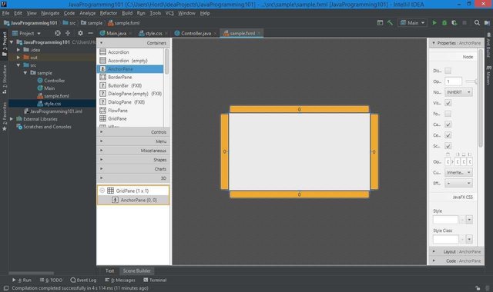Toggle the Cache Shape checkbox
The height and width of the screenshot is (292, 493).
448,135
